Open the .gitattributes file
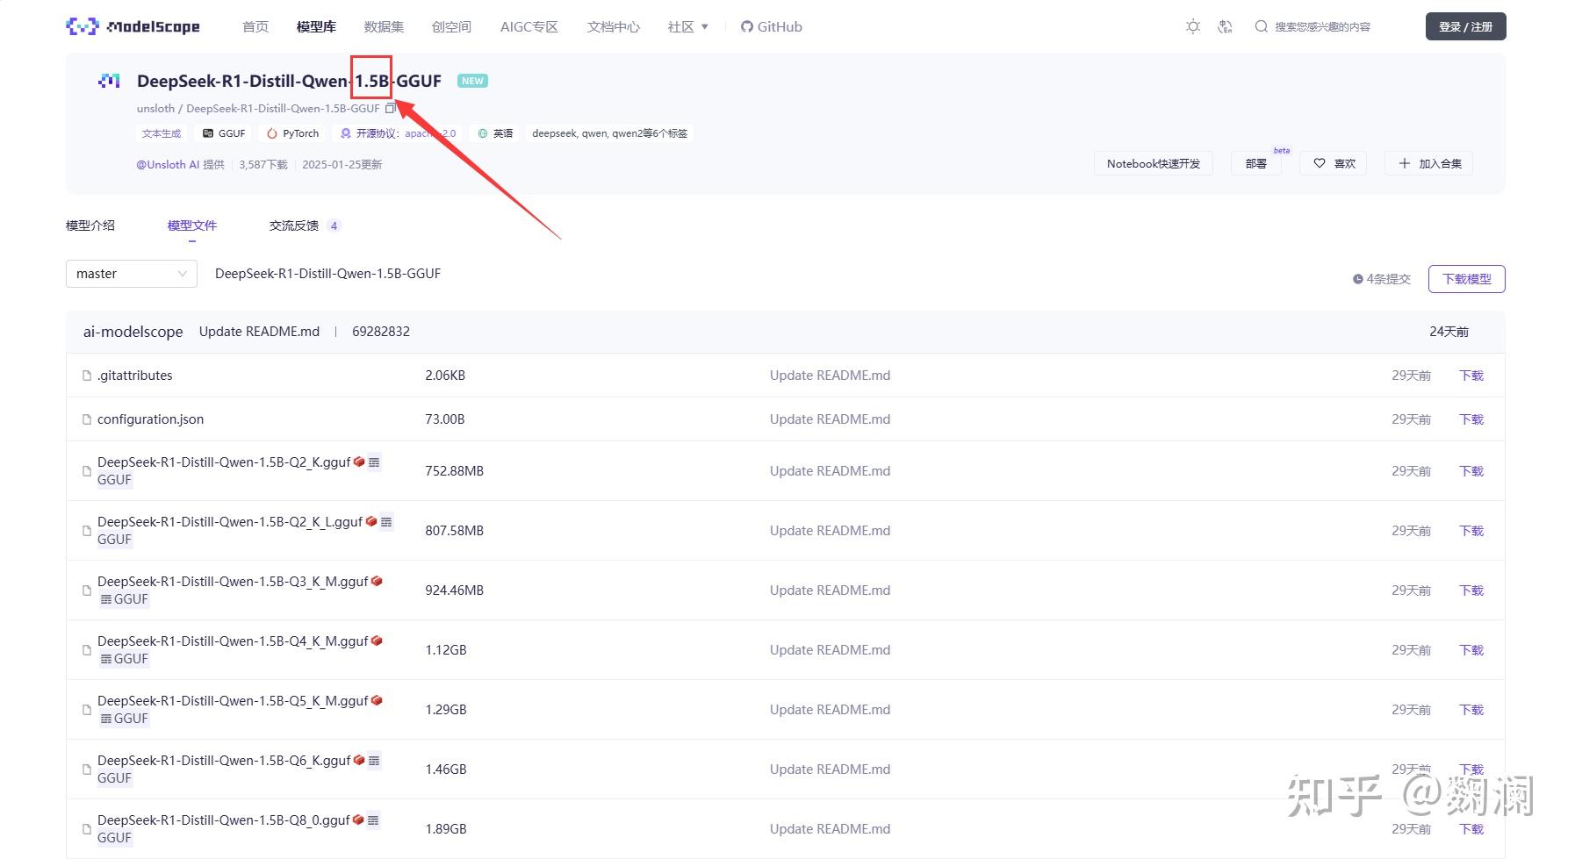1575x859 pixels. tap(135, 376)
